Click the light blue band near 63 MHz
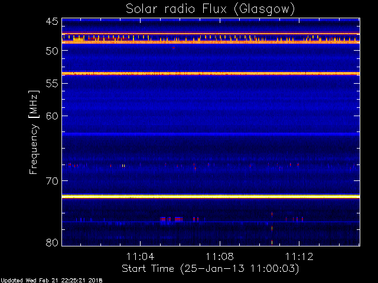 (x=211, y=134)
